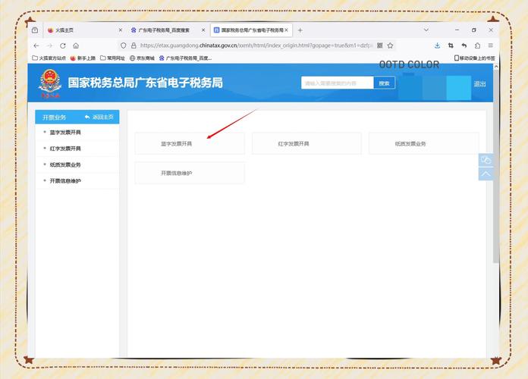Click the 搜索 search button
Image resolution: width=528 pixels, height=379 pixels.
[x=384, y=83]
